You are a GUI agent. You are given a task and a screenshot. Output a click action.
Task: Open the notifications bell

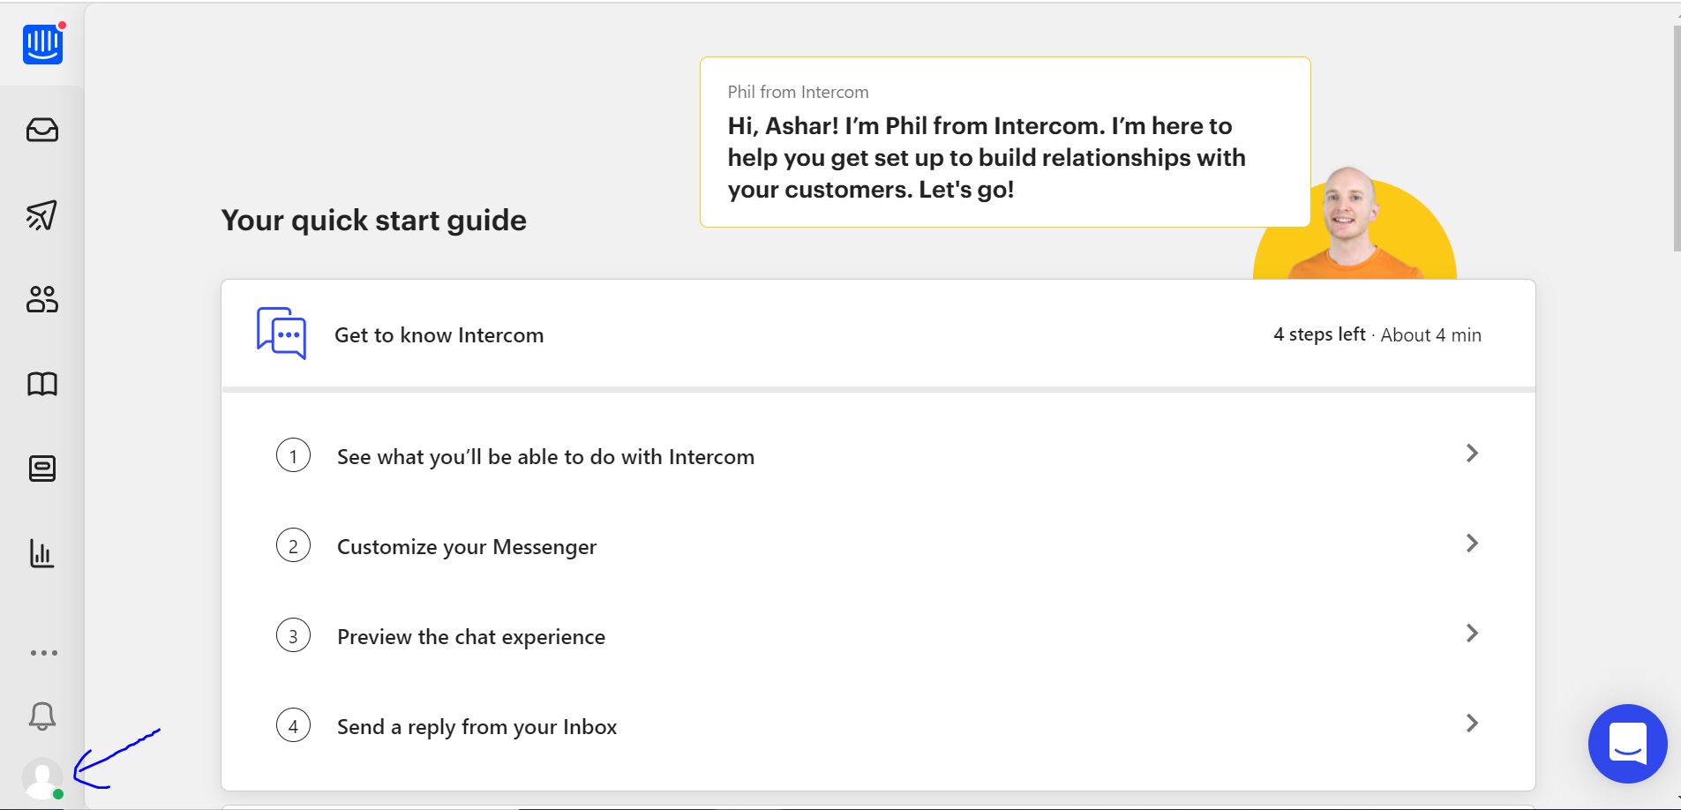point(42,716)
